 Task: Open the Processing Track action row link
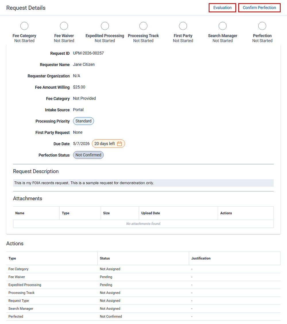21,292
